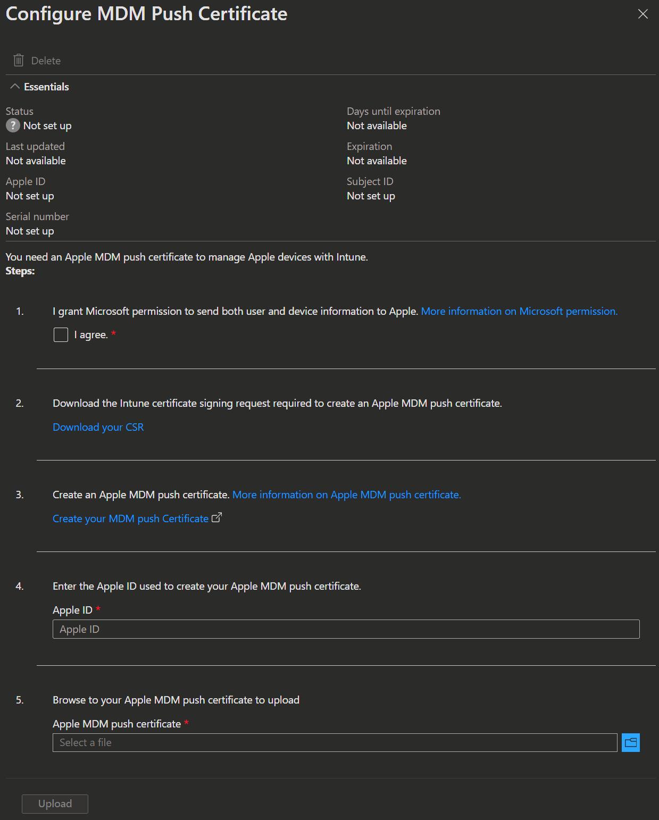Screen dimensions: 659x820
Task: Click the 'Not set up' status text
Action: [47, 125]
